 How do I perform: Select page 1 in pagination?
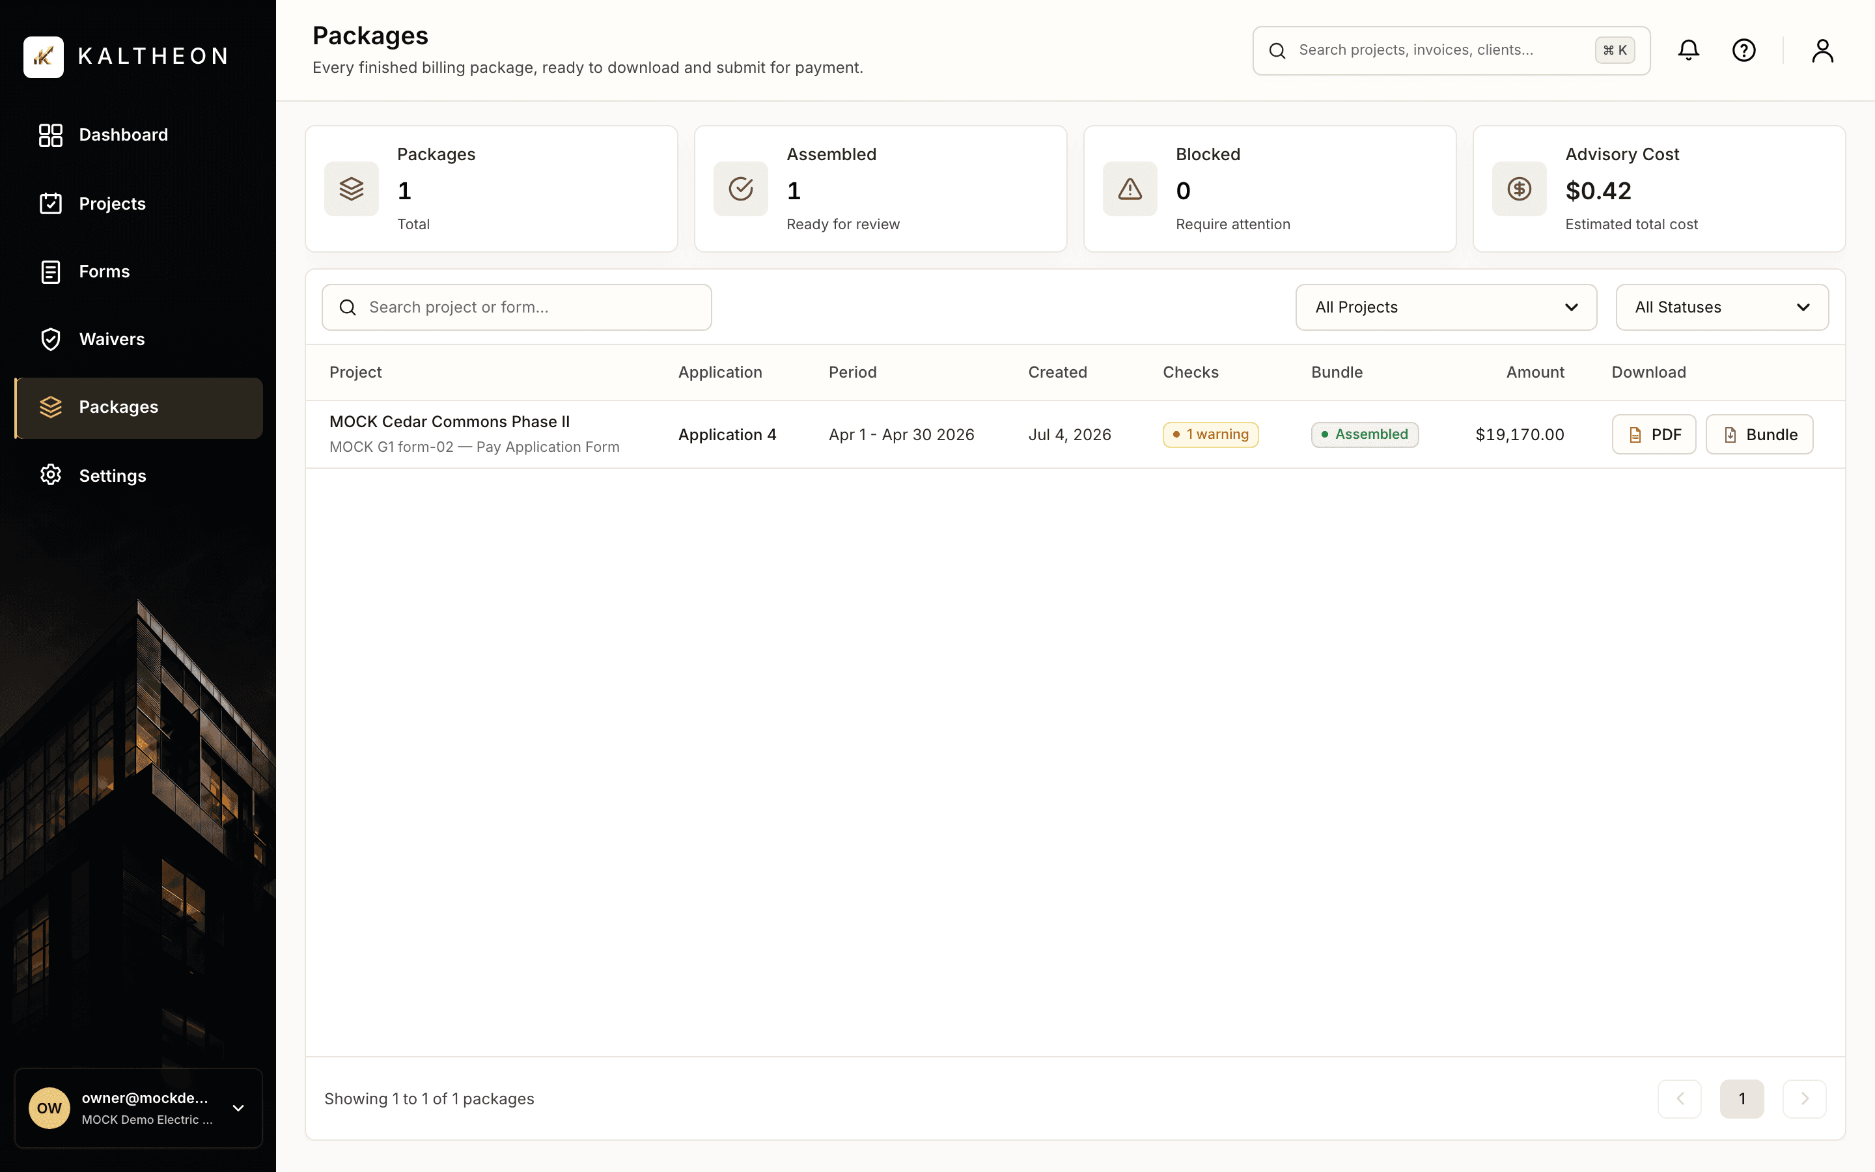pyautogui.click(x=1742, y=1098)
